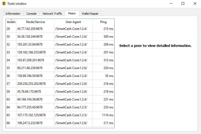
Task: Maximize the Tools window
Action: (183, 3)
